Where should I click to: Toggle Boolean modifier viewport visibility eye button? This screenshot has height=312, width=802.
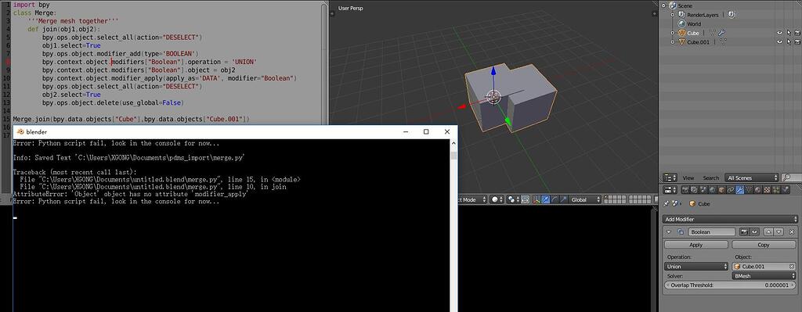[754, 231]
